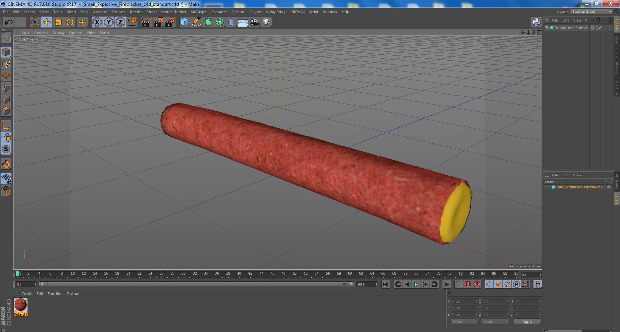Viewport: 620px width, 332px height.
Task: Add a Camera object
Action: tap(254, 22)
